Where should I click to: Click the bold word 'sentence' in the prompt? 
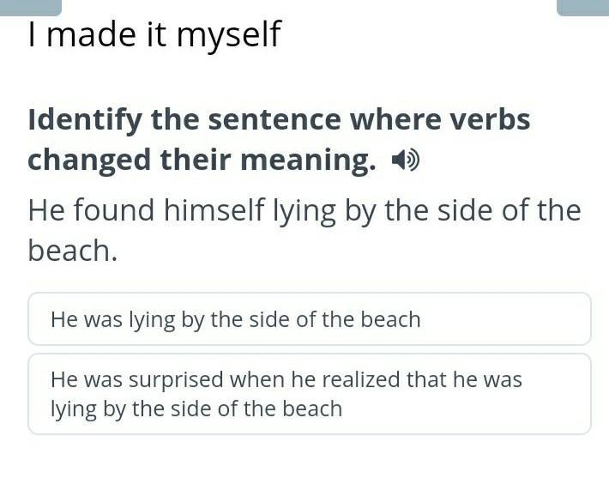pyautogui.click(x=274, y=120)
